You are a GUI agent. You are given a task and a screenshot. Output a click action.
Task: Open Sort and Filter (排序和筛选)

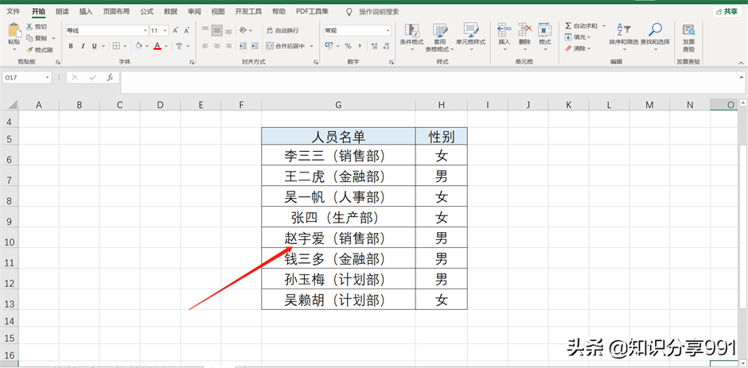(623, 35)
